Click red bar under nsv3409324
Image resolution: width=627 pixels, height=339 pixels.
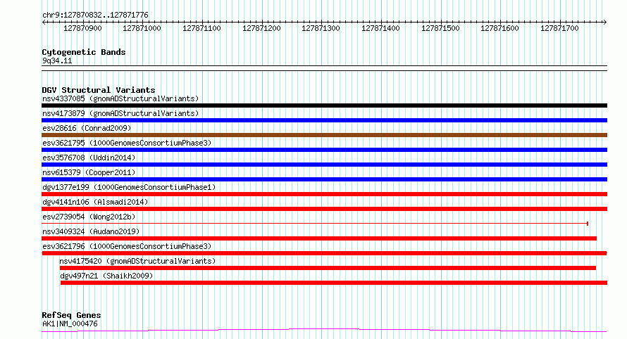click(319, 238)
